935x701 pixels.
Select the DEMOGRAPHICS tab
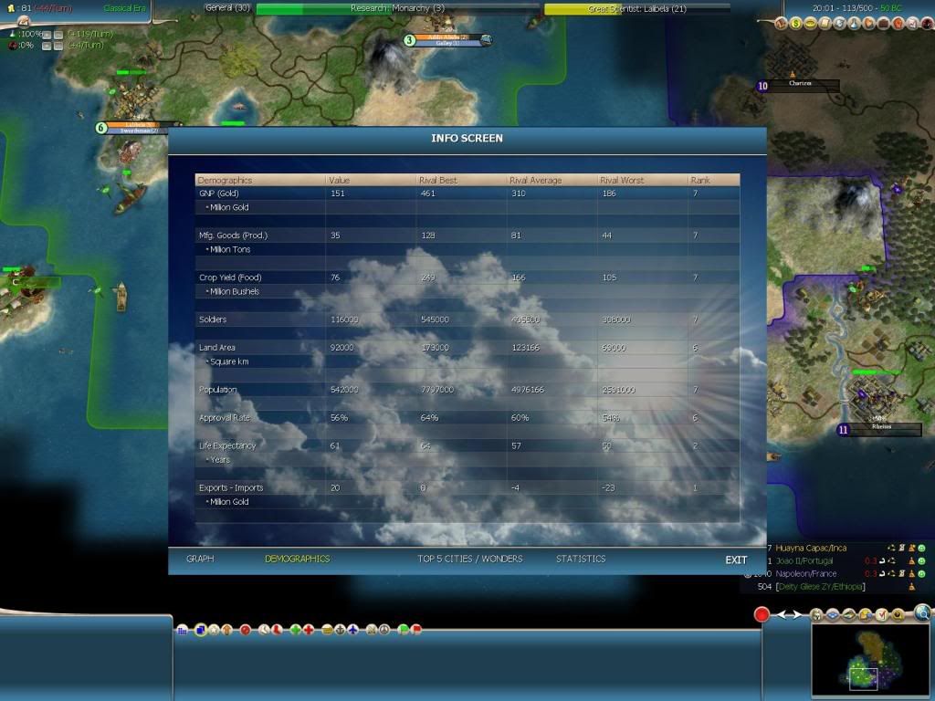tap(297, 559)
